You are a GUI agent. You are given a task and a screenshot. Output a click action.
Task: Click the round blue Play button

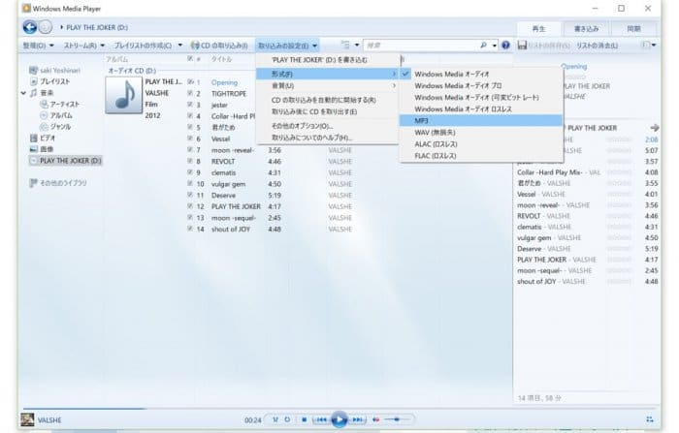pos(339,419)
